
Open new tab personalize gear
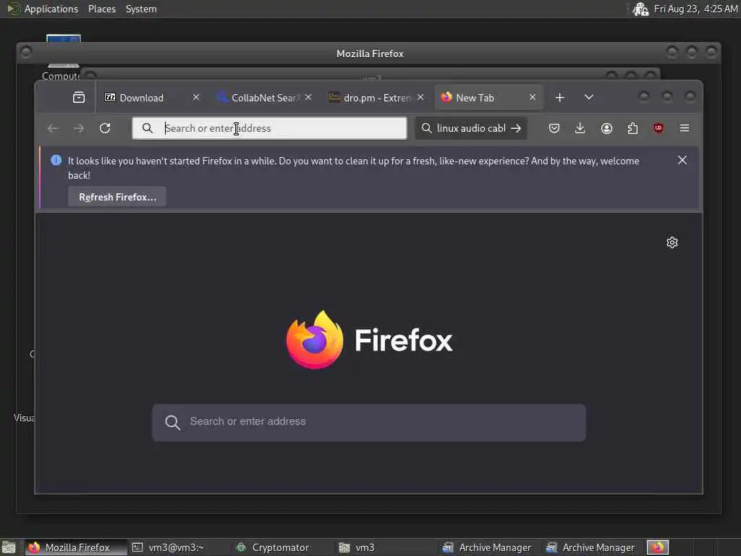(672, 243)
